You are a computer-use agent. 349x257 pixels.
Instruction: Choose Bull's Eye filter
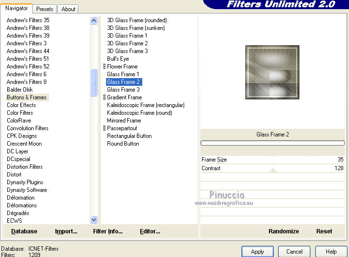click(118, 59)
